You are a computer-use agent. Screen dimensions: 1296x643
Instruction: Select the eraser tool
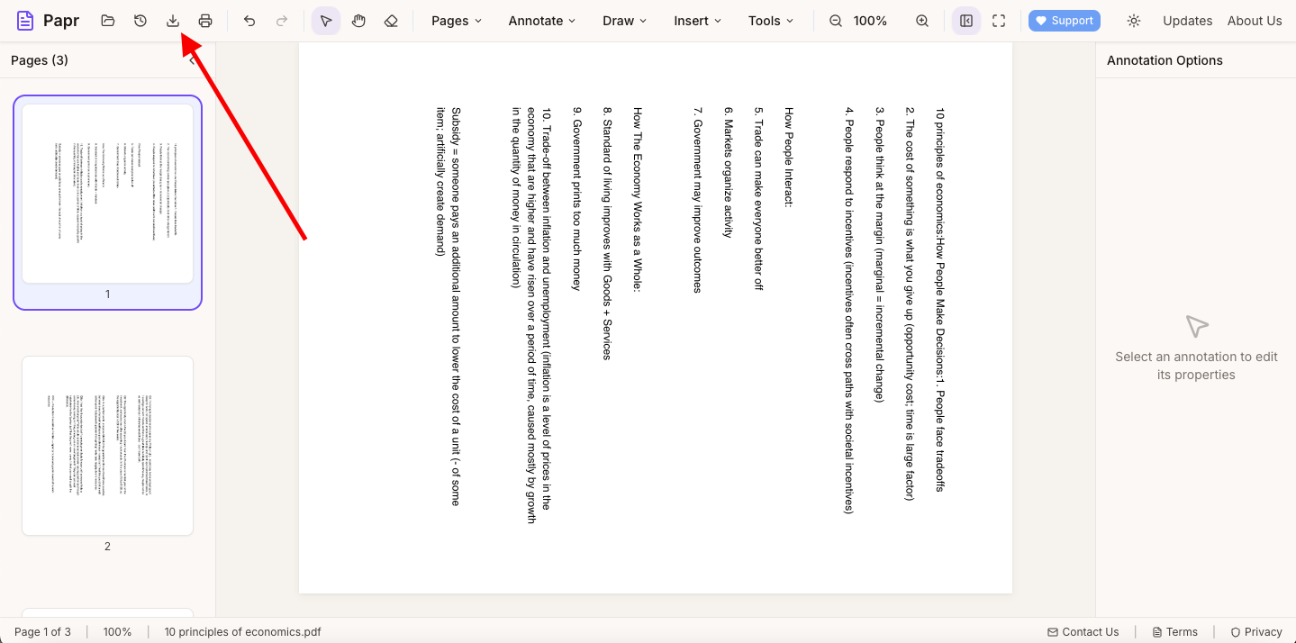click(x=391, y=20)
